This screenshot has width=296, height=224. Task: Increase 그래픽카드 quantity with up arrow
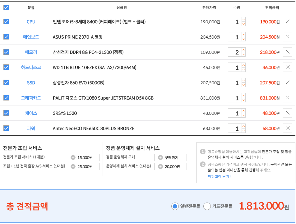point(243,96)
